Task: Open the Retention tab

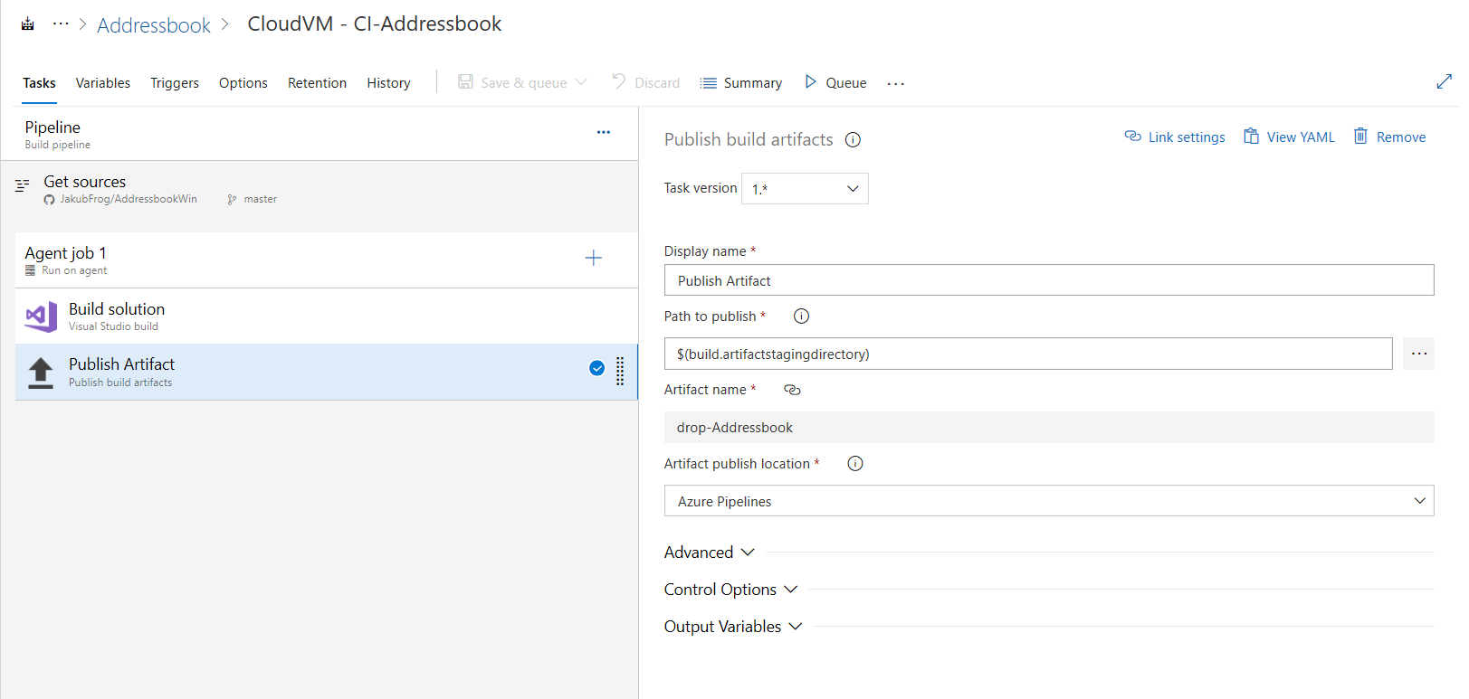Action: pyautogui.click(x=317, y=83)
